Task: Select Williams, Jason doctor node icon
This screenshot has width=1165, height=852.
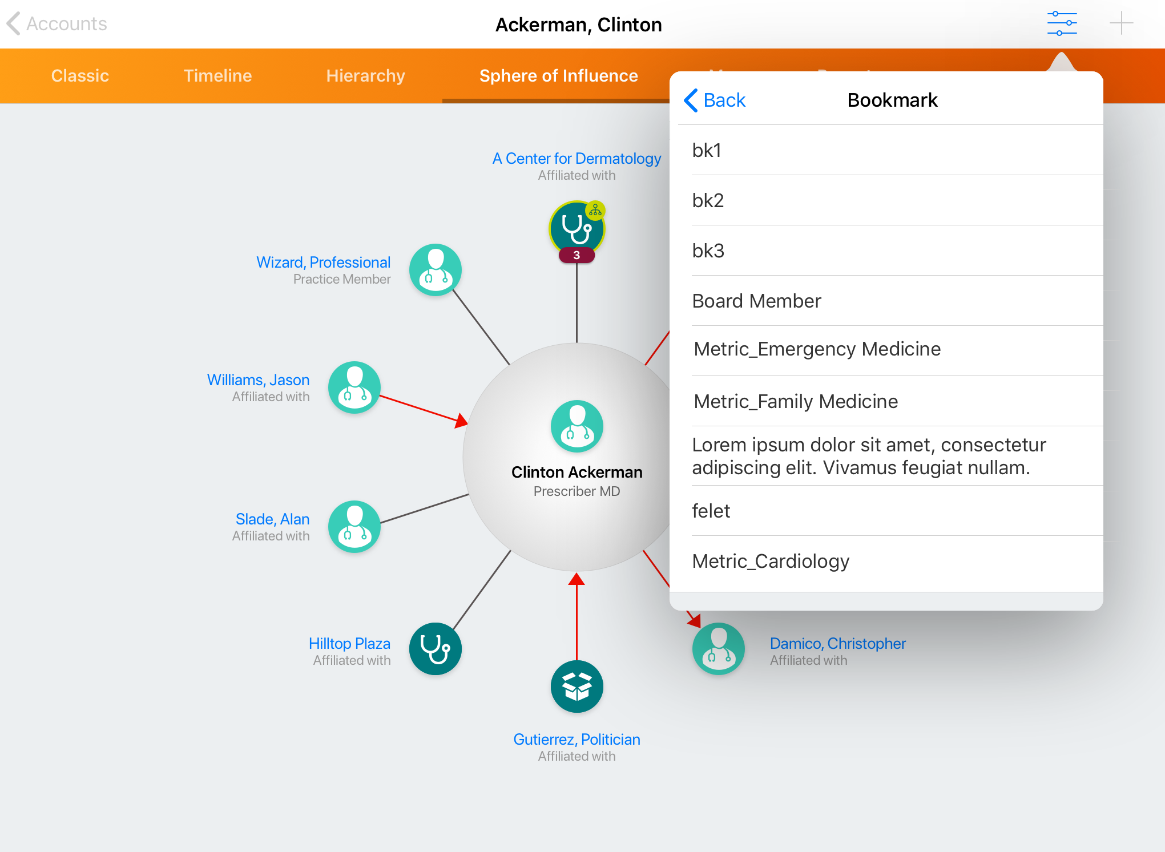Action: (354, 387)
